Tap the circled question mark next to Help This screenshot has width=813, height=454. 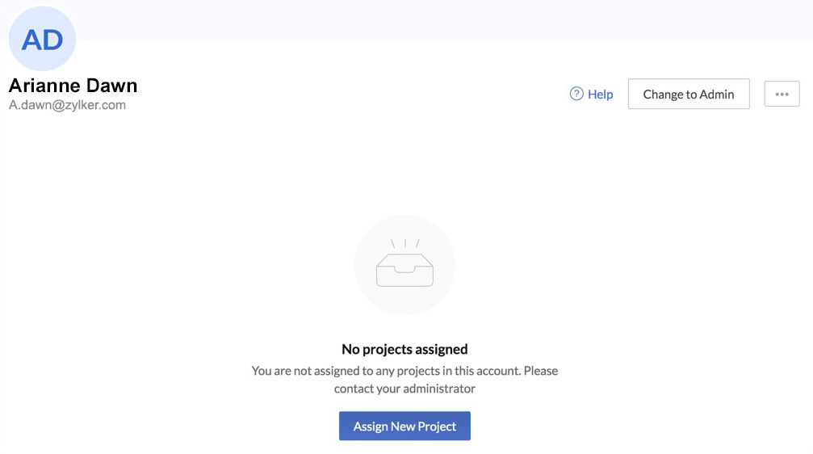click(576, 94)
